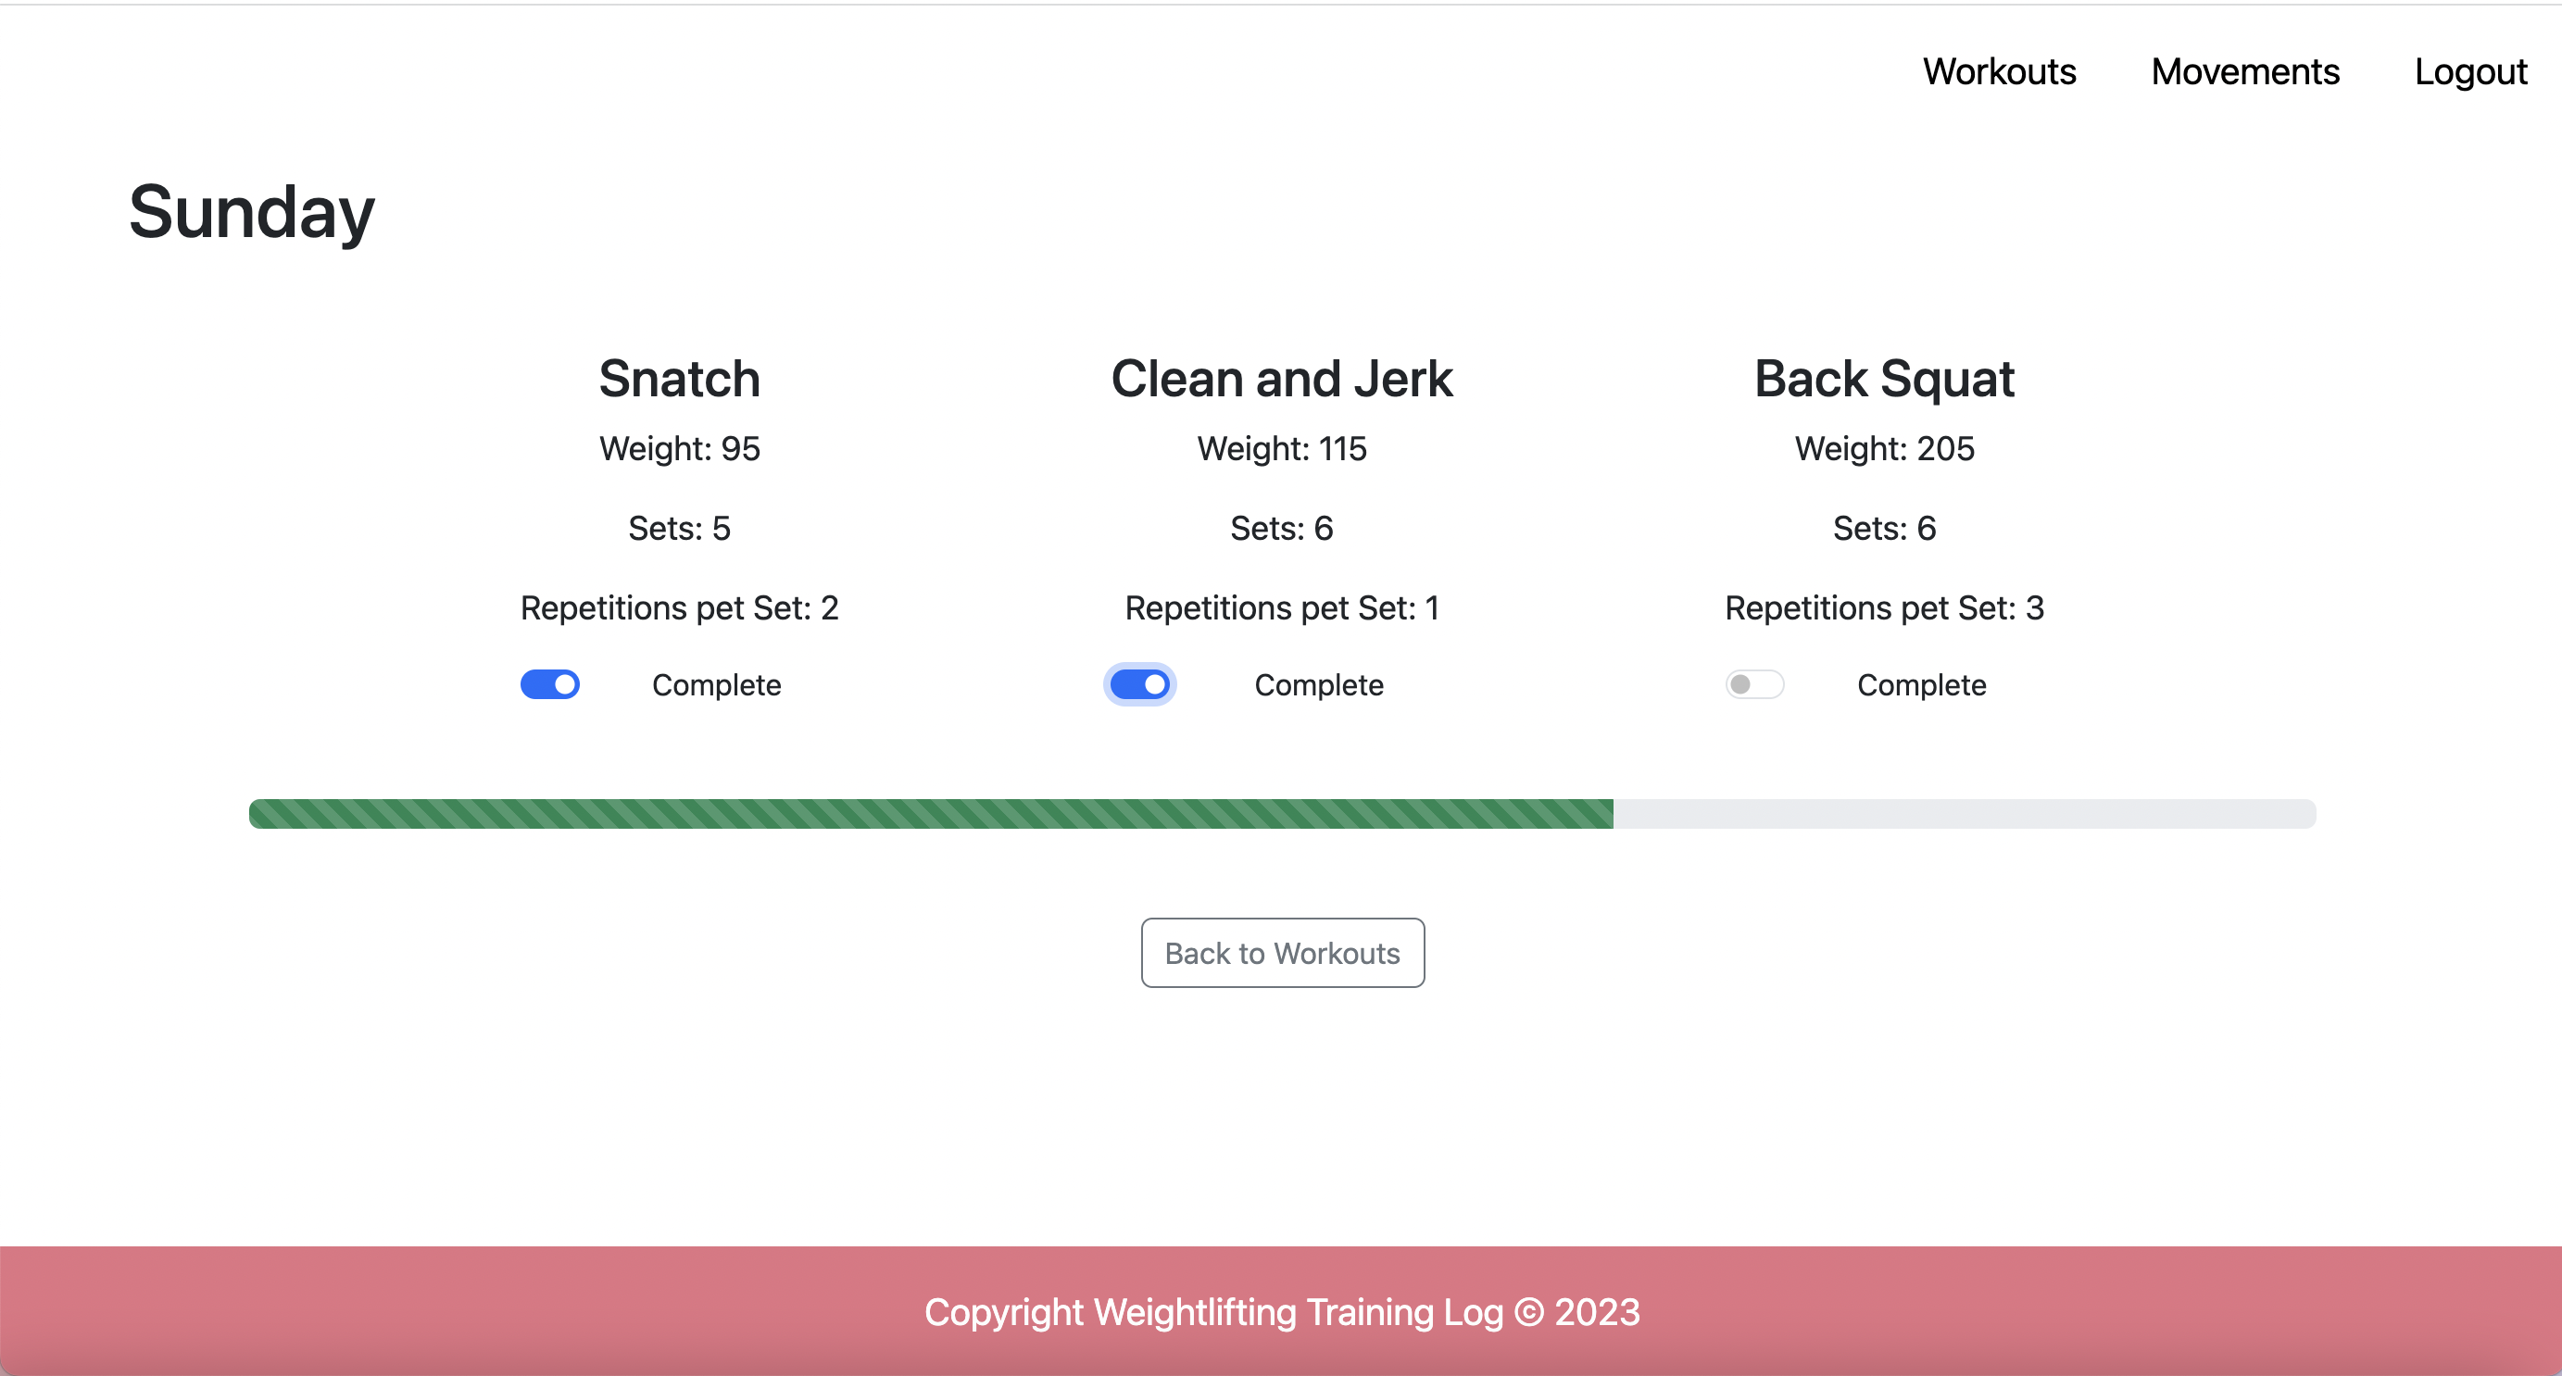Click 'Repetitions pet Set: 3' text
This screenshot has width=2562, height=1376.
tap(1884, 607)
